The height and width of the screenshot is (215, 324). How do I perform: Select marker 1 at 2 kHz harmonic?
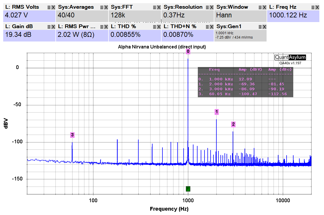(217, 112)
